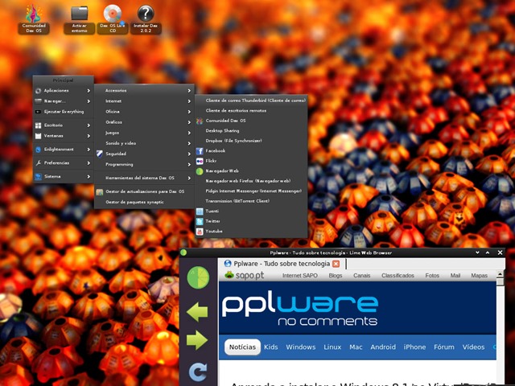515x386 pixels.
Task: Click the green dot in browser title bar
Action: [183, 253]
